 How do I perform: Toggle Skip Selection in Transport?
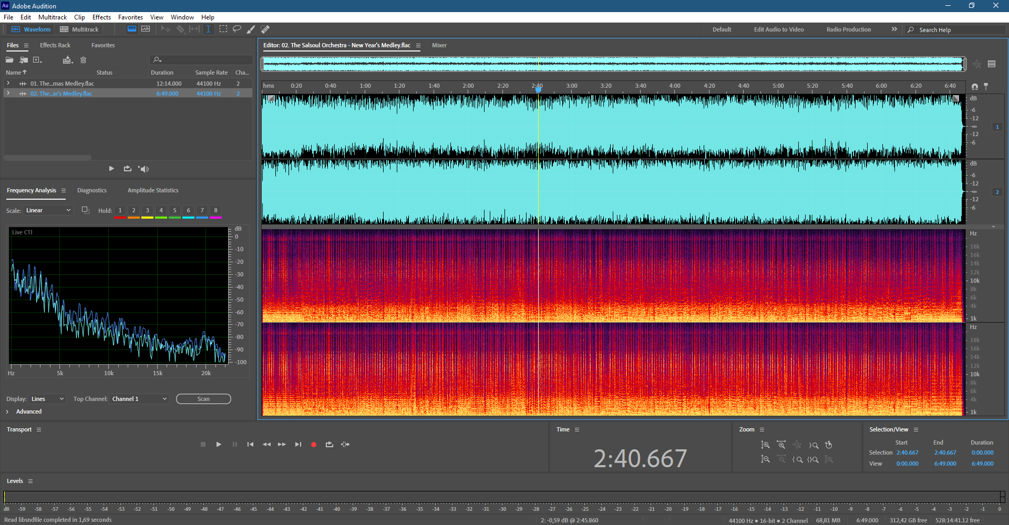[345, 444]
